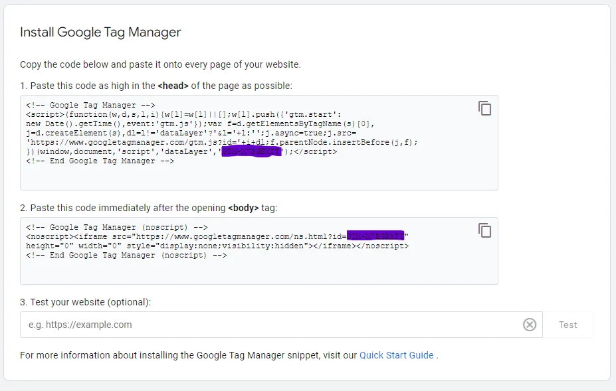Click the redacted container ID in head script
Screen dimensions: 616x391
point(252,152)
